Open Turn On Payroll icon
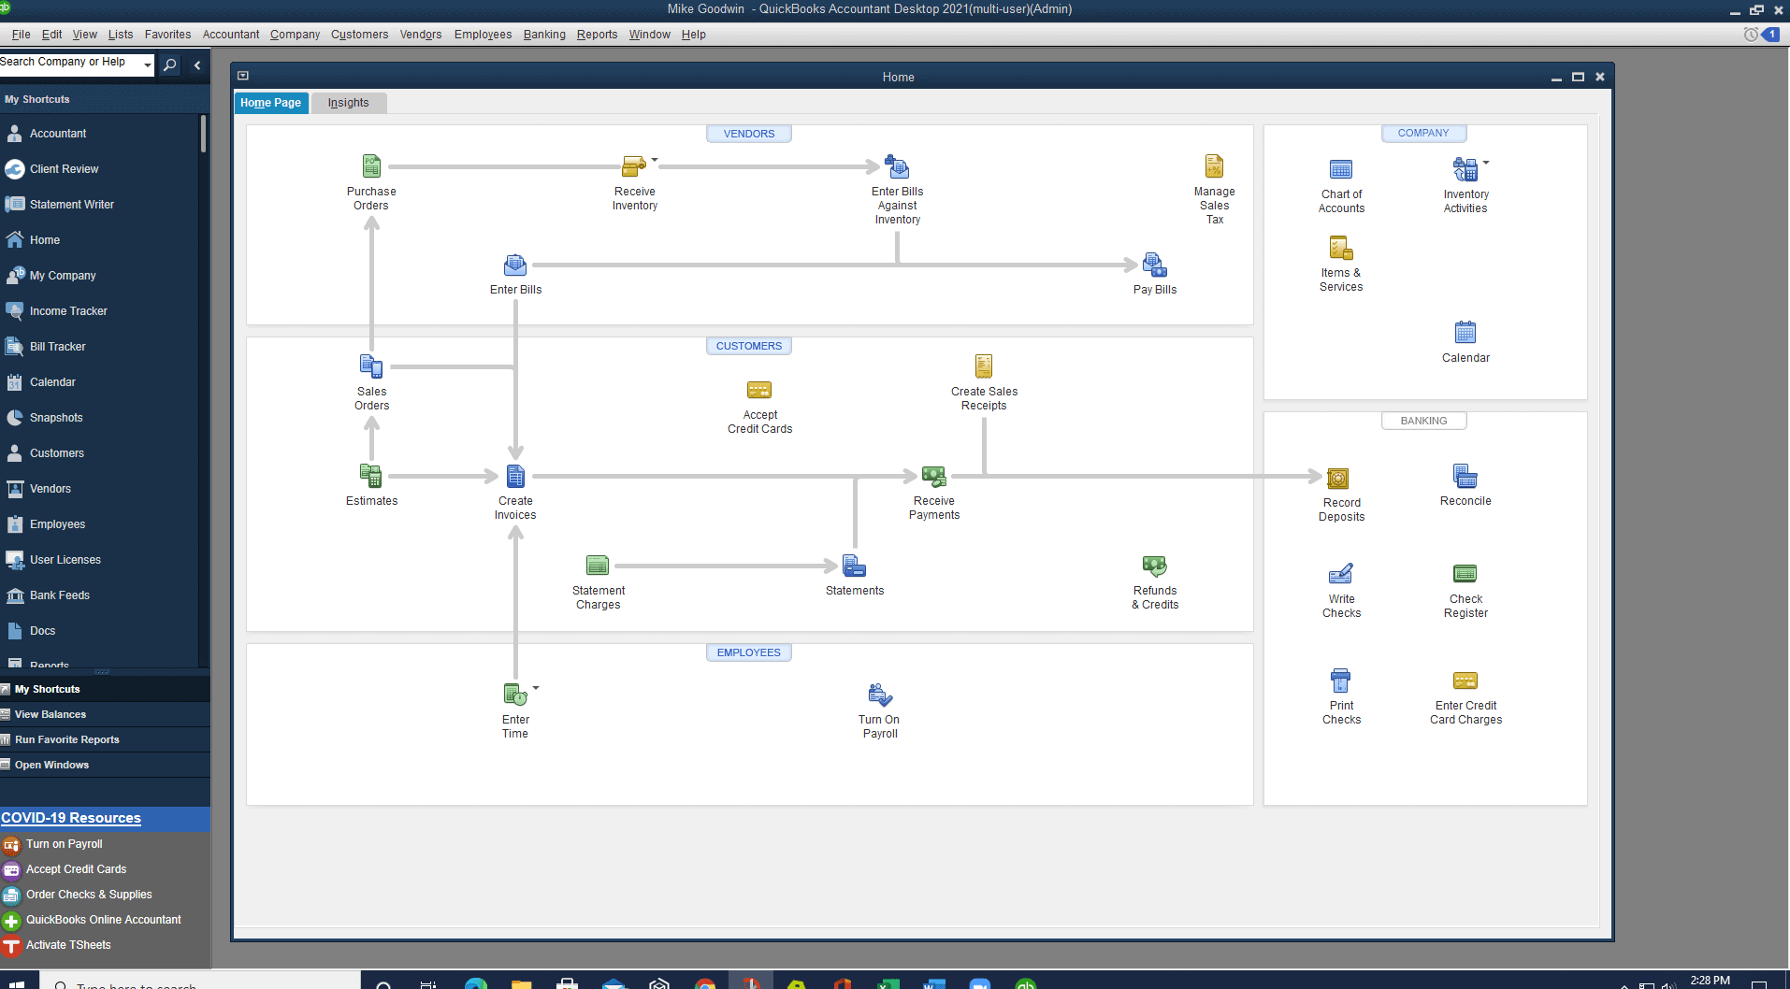This screenshot has width=1790, height=989. (880, 695)
